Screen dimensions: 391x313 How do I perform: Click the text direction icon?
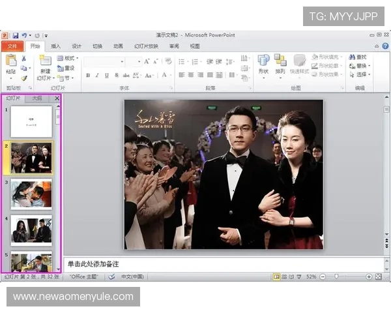244,59
